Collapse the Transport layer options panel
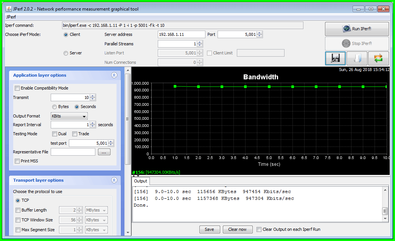This screenshot has width=395, height=241. 114,180
